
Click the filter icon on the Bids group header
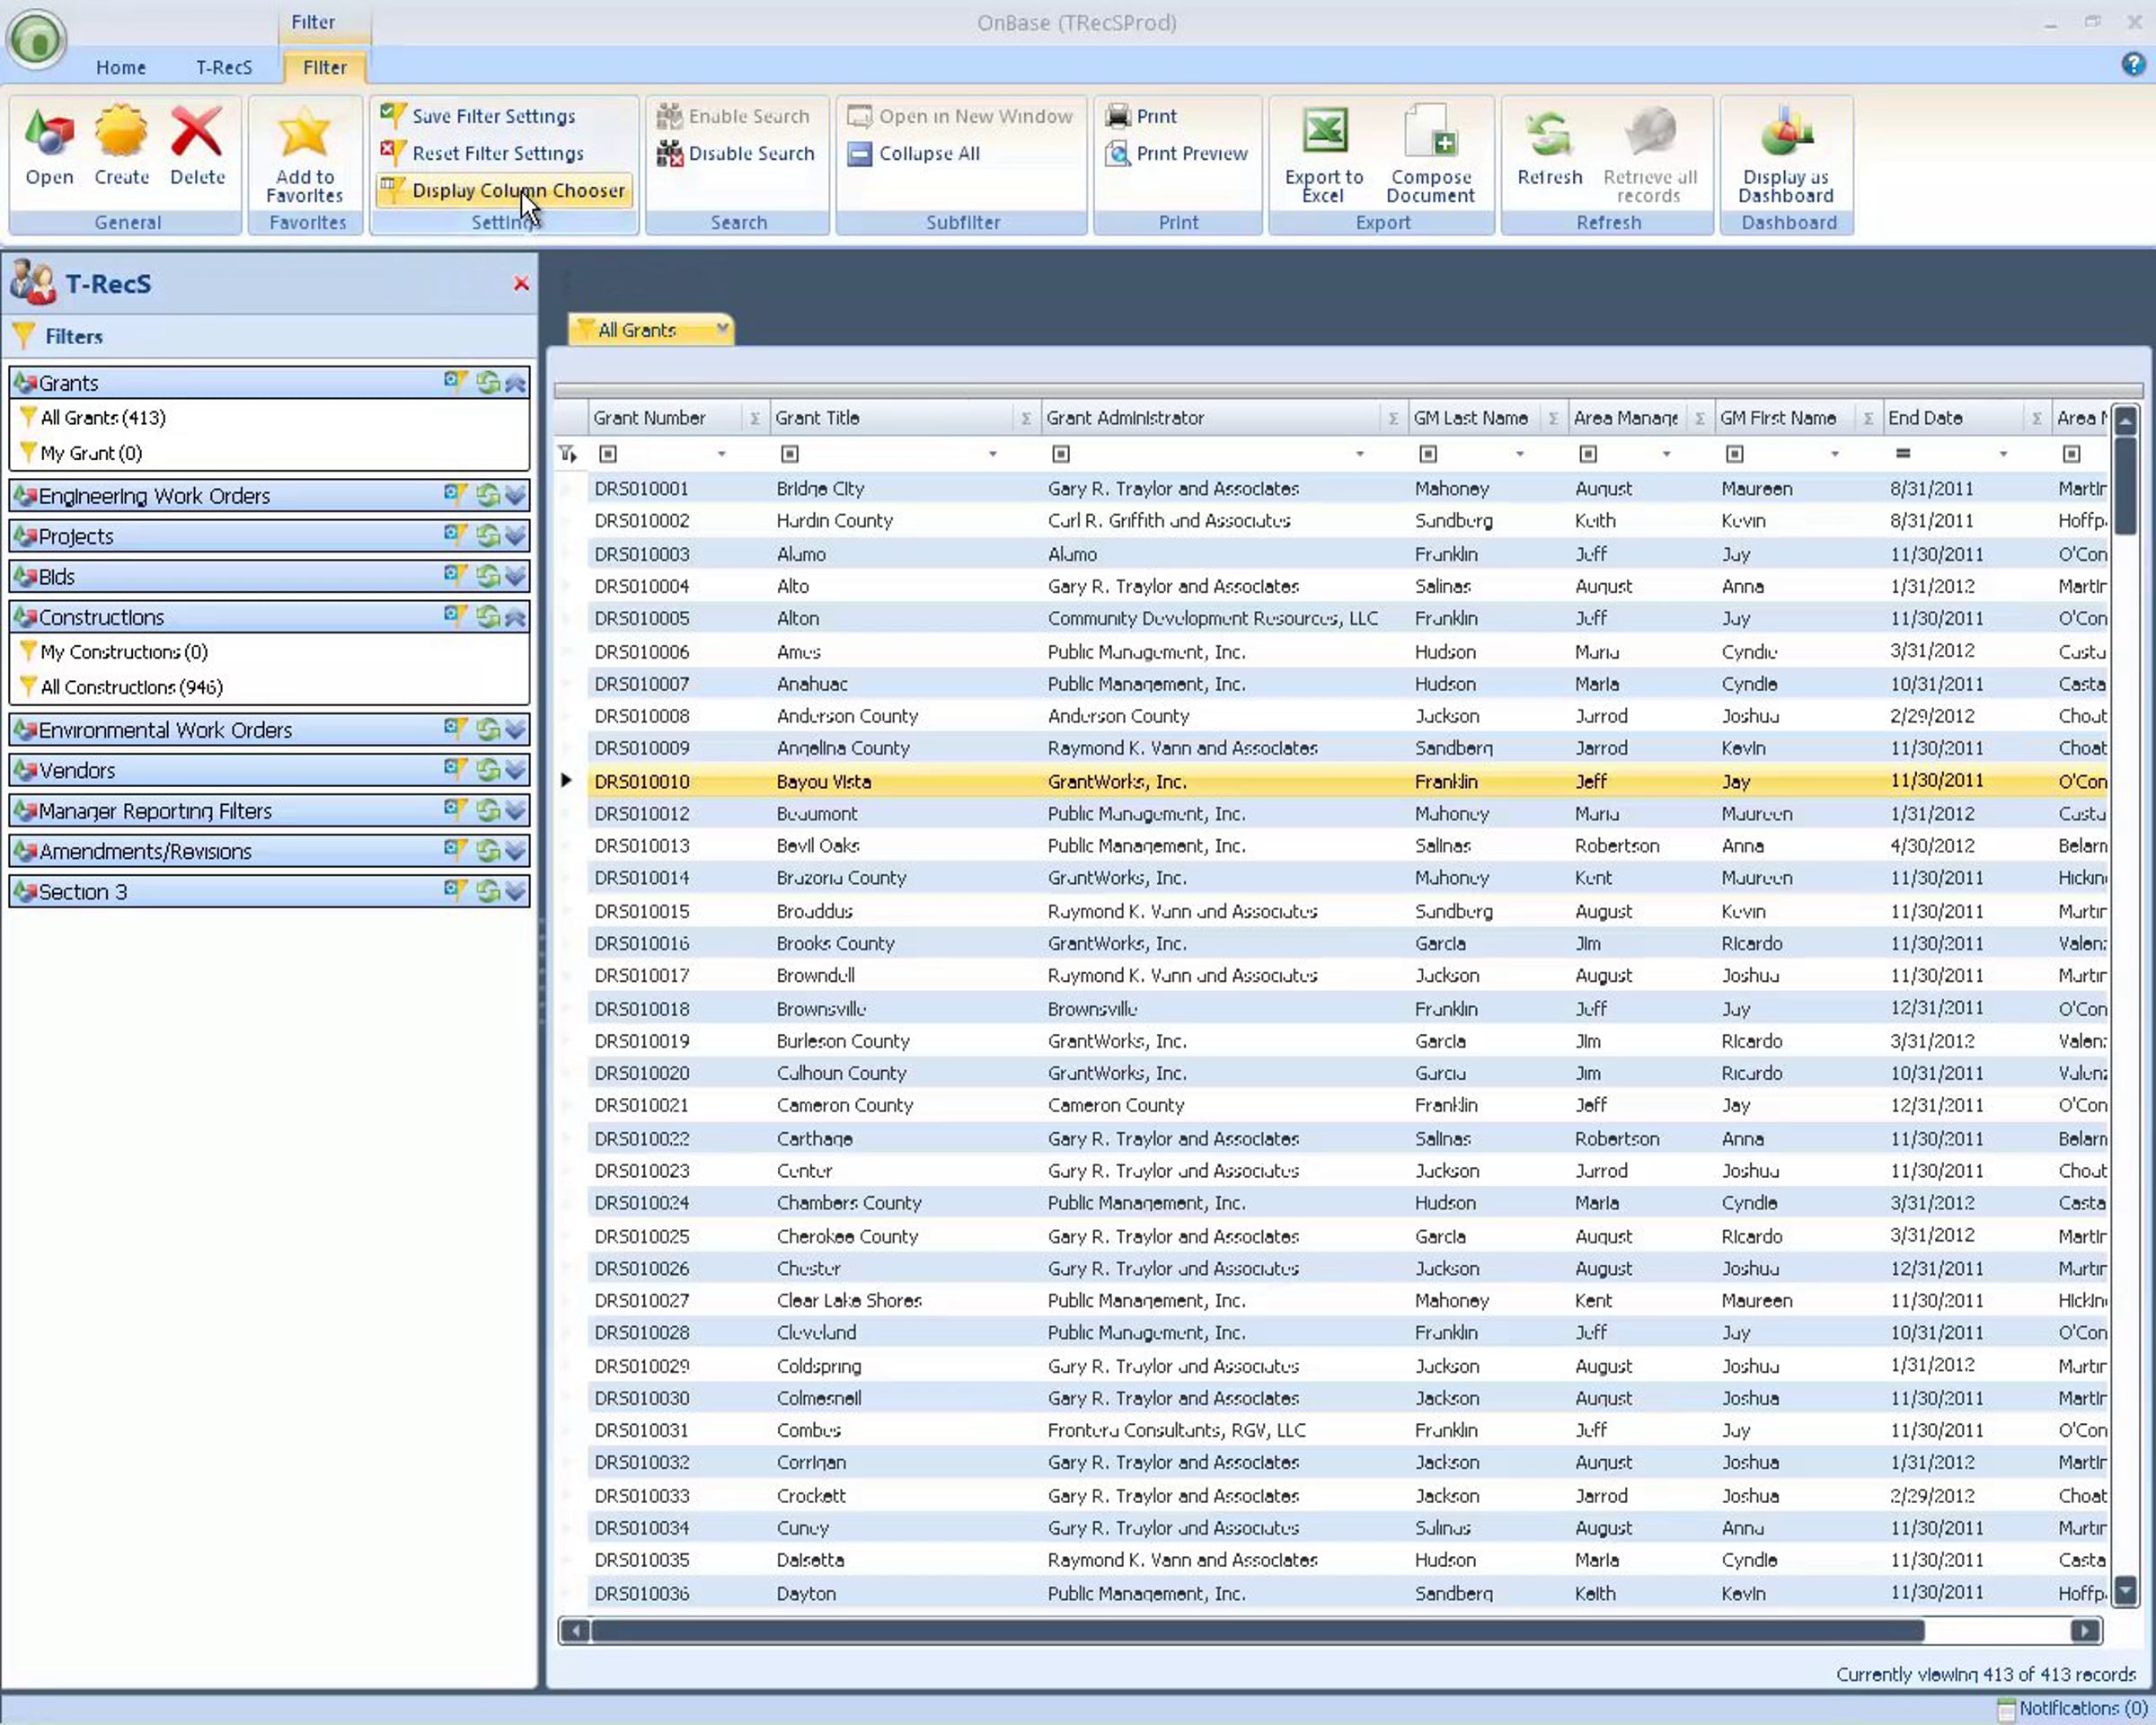point(456,575)
